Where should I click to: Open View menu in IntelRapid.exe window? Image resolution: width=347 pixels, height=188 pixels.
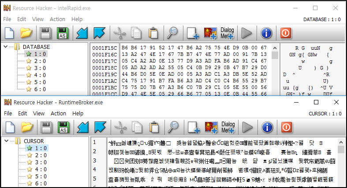tap(38, 19)
